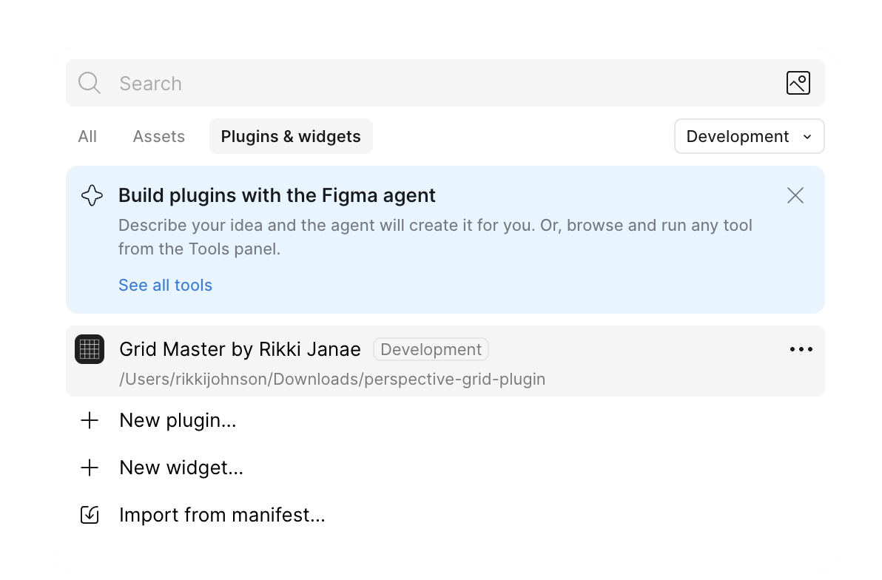Choose New plugin...

178,420
